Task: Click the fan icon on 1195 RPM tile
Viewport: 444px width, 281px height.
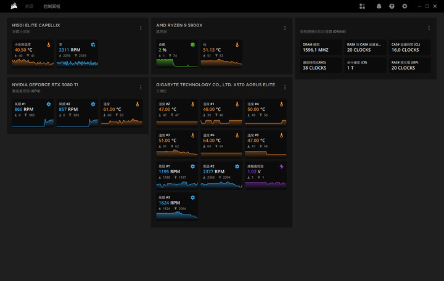Action: tap(193, 166)
